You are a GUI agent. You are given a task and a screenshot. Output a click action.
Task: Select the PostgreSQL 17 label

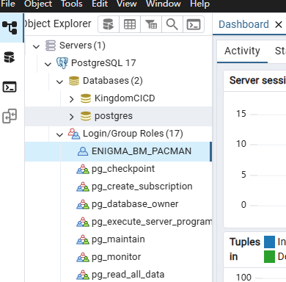[x=103, y=63]
